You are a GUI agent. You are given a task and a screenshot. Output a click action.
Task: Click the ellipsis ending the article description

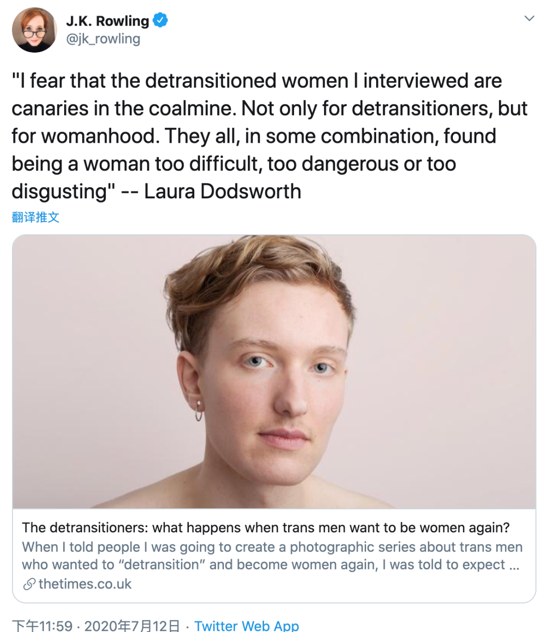click(514, 565)
